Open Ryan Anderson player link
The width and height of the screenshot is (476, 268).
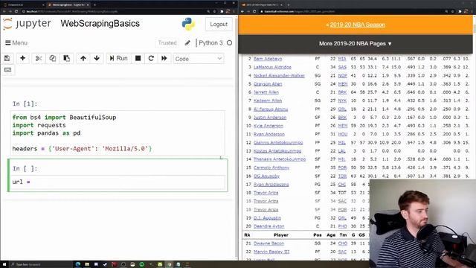click(269, 134)
